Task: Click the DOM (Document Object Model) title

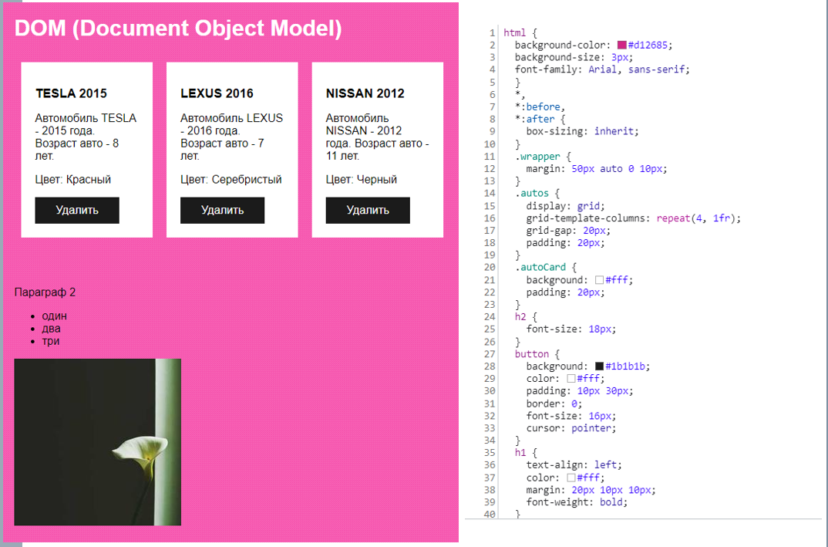Action: point(178,29)
